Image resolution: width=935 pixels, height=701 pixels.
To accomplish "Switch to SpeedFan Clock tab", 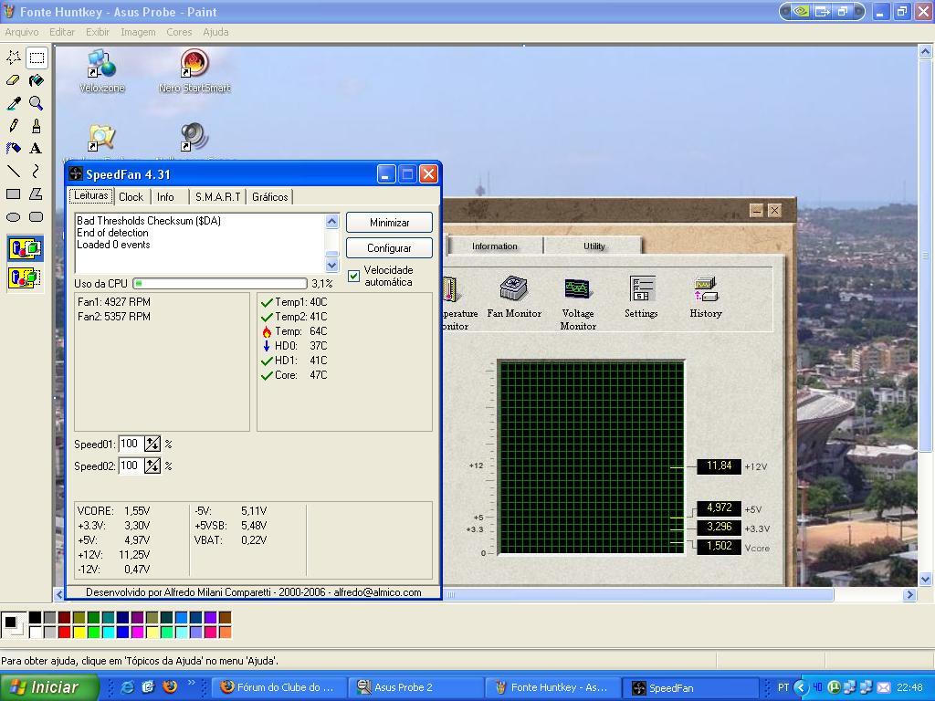I will pos(131,197).
